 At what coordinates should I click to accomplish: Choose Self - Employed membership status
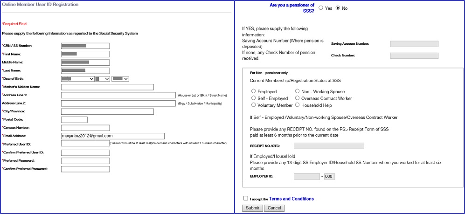254,98
